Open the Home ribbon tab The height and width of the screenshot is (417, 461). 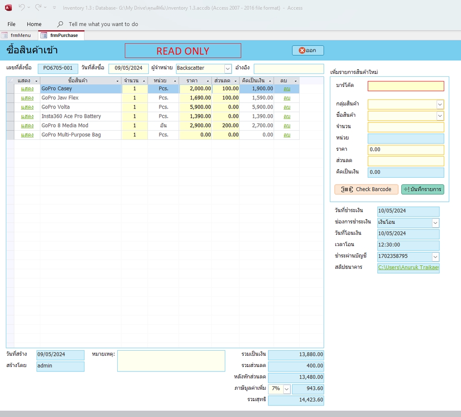(34, 24)
